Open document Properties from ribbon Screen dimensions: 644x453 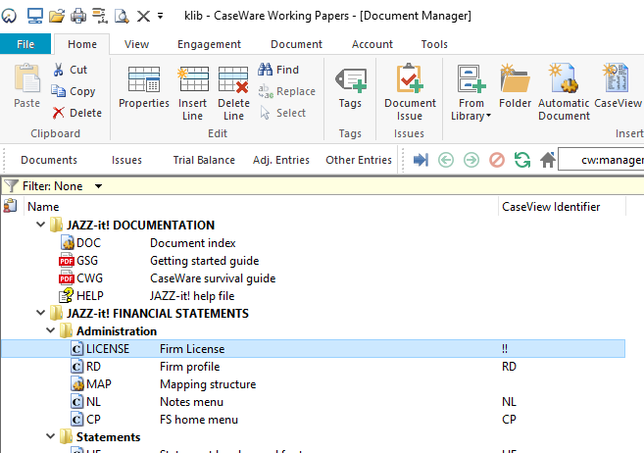(x=144, y=87)
